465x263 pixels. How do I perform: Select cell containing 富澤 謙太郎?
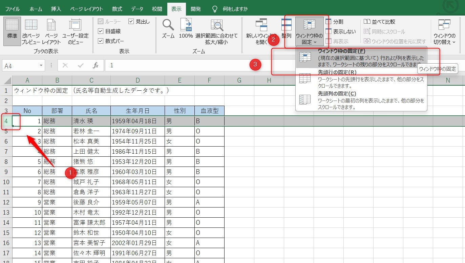pos(91,222)
